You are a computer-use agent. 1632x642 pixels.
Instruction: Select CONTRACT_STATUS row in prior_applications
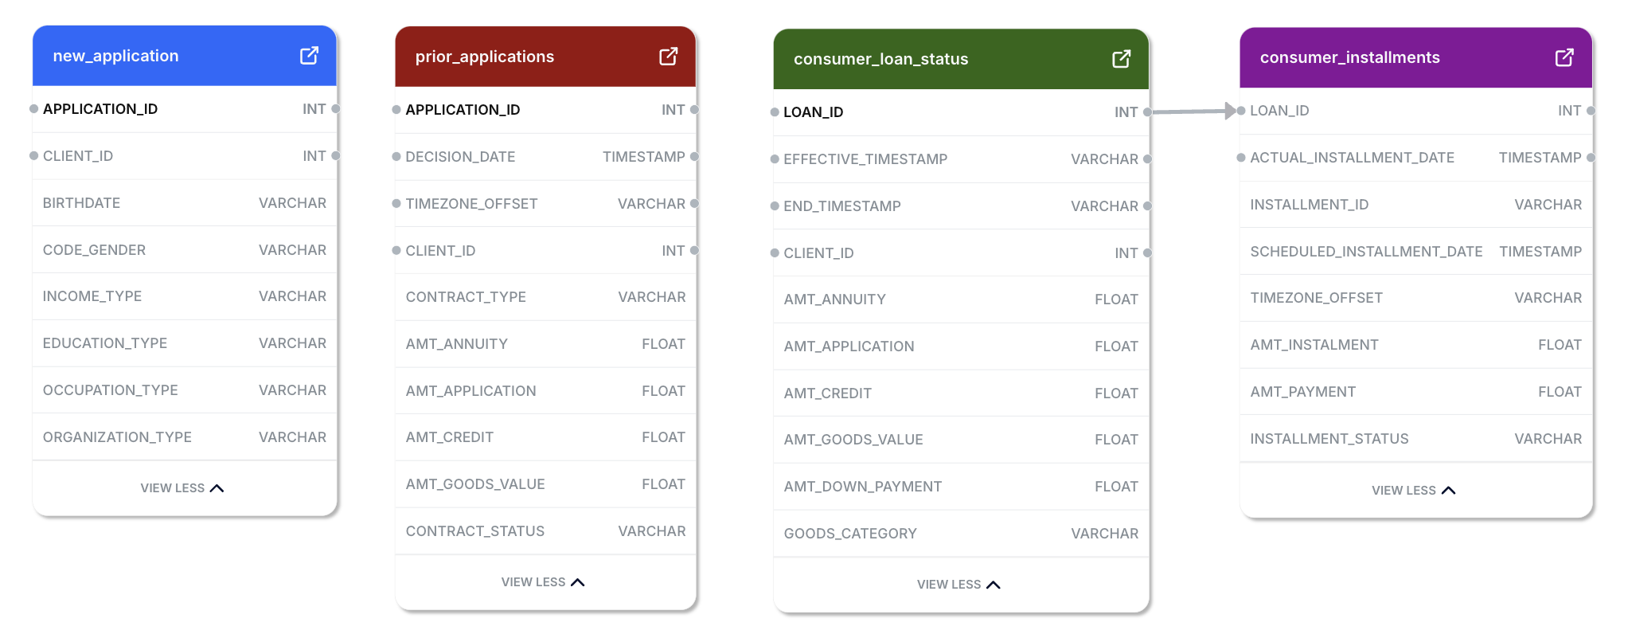point(545,531)
